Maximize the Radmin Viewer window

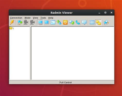[x=105, y=13]
